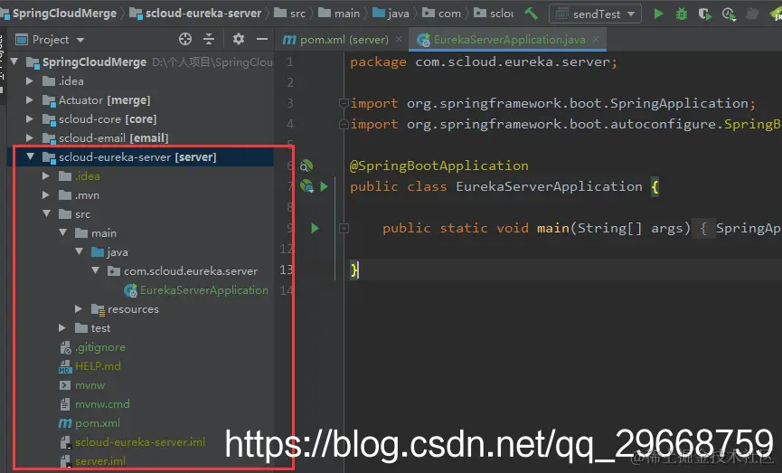
Task: Expand the folded main method body
Action: point(344,228)
